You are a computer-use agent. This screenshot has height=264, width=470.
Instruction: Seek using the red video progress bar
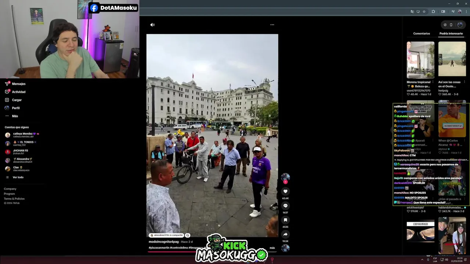[213, 252]
